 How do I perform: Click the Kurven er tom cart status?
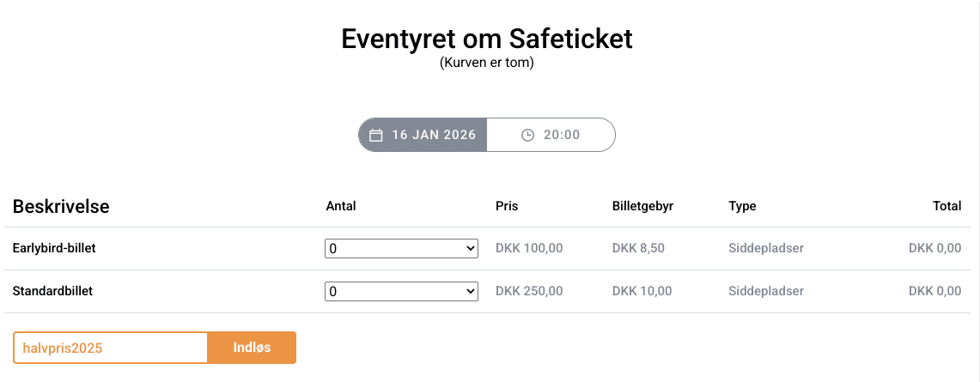coord(487,63)
